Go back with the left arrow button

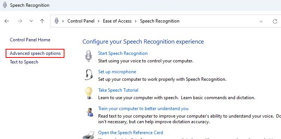click(7, 21)
